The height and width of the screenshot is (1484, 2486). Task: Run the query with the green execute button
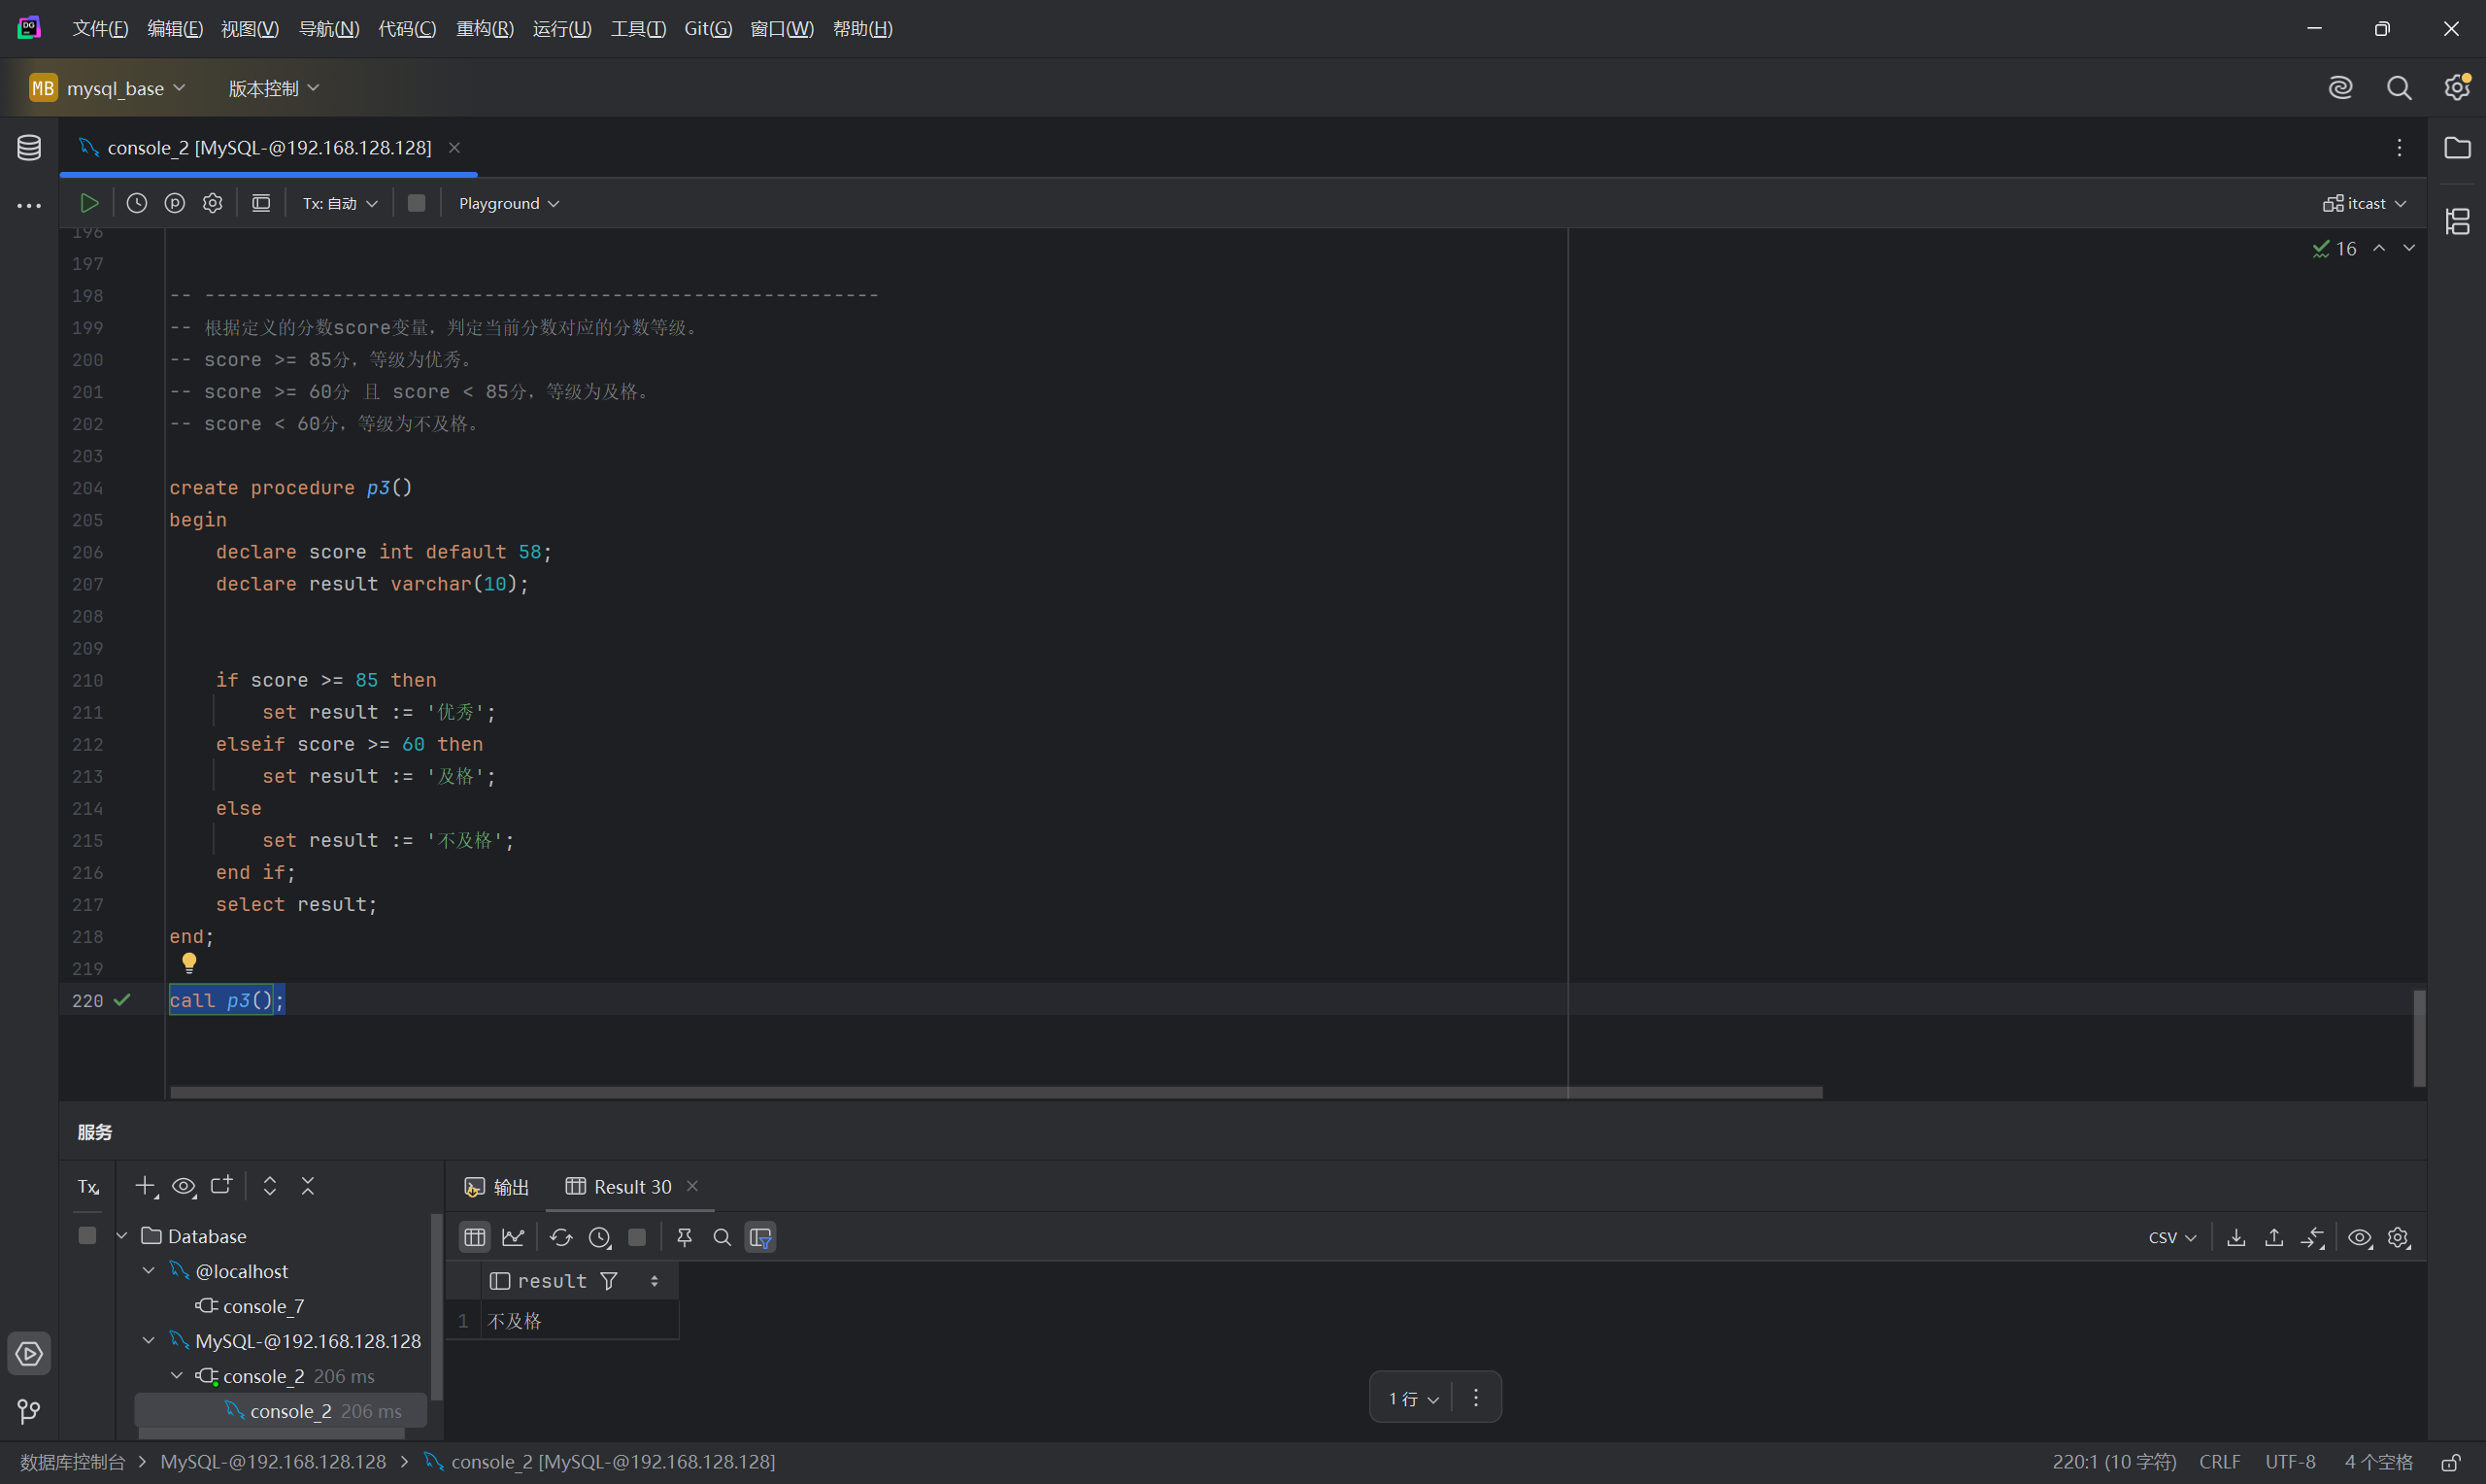point(89,203)
